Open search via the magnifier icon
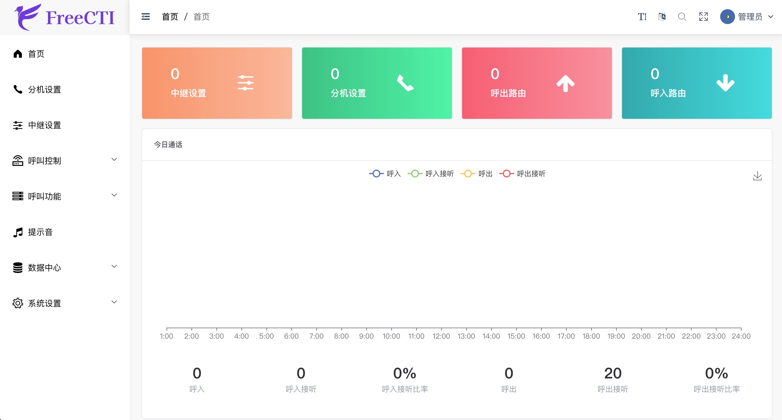The image size is (782, 420). [x=682, y=17]
